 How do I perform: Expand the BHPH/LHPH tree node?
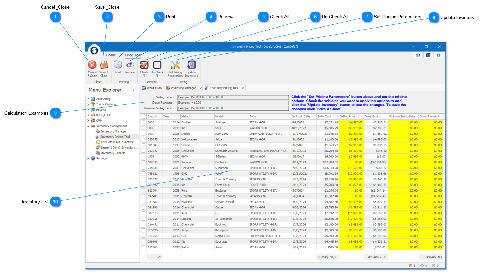pyautogui.click(x=88, y=115)
